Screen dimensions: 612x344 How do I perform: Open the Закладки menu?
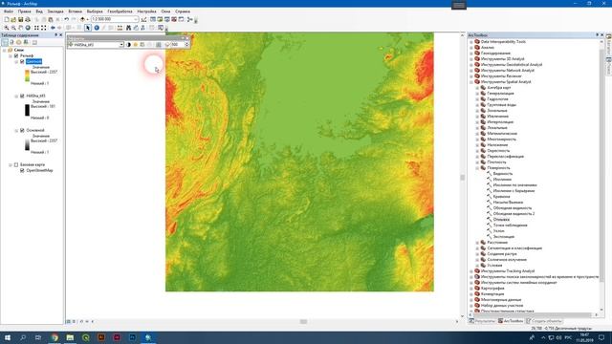[55, 11]
